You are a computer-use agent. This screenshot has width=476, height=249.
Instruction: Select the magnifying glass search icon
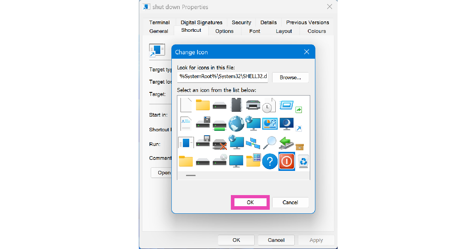point(270,142)
